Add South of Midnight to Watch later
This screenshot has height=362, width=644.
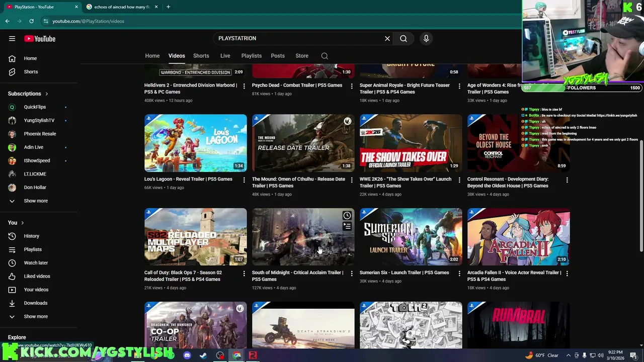click(347, 216)
